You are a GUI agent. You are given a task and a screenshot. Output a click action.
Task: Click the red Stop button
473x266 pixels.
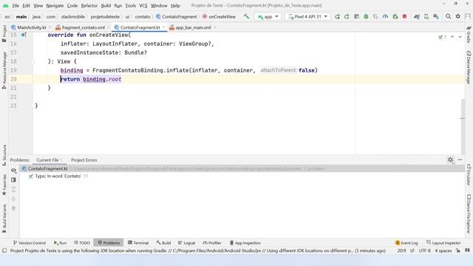tap(404, 16)
